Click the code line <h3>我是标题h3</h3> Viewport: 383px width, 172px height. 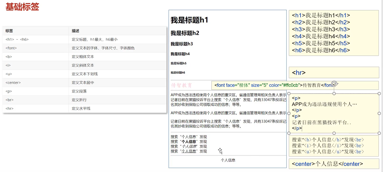click(321, 29)
